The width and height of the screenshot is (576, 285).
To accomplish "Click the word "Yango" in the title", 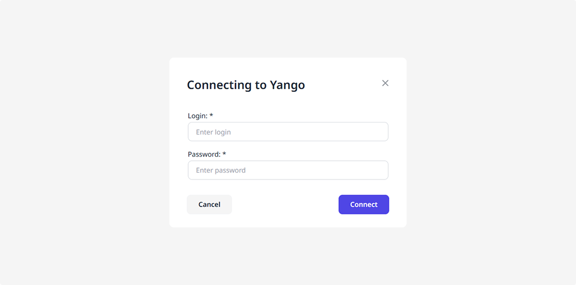I will pos(287,85).
